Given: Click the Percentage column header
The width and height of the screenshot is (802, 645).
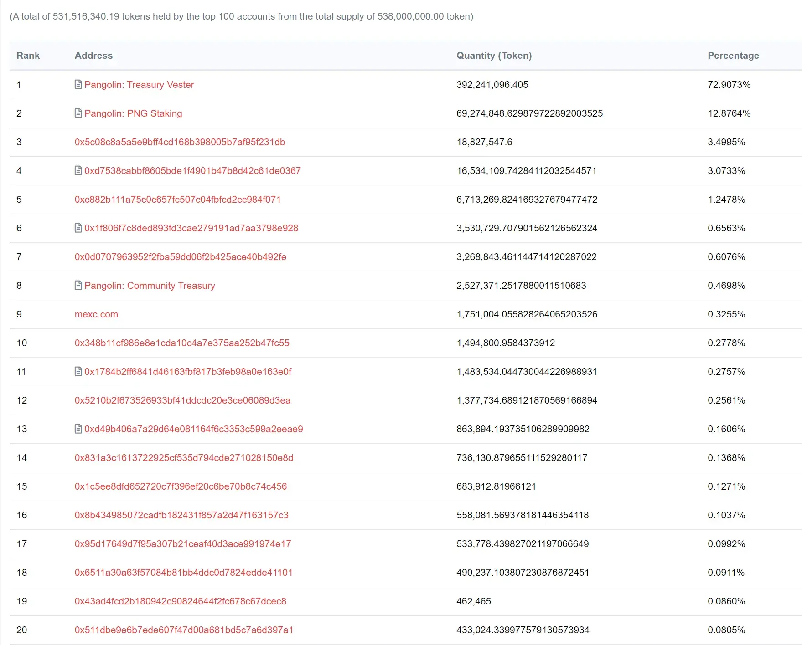Looking at the screenshot, I should (x=733, y=56).
